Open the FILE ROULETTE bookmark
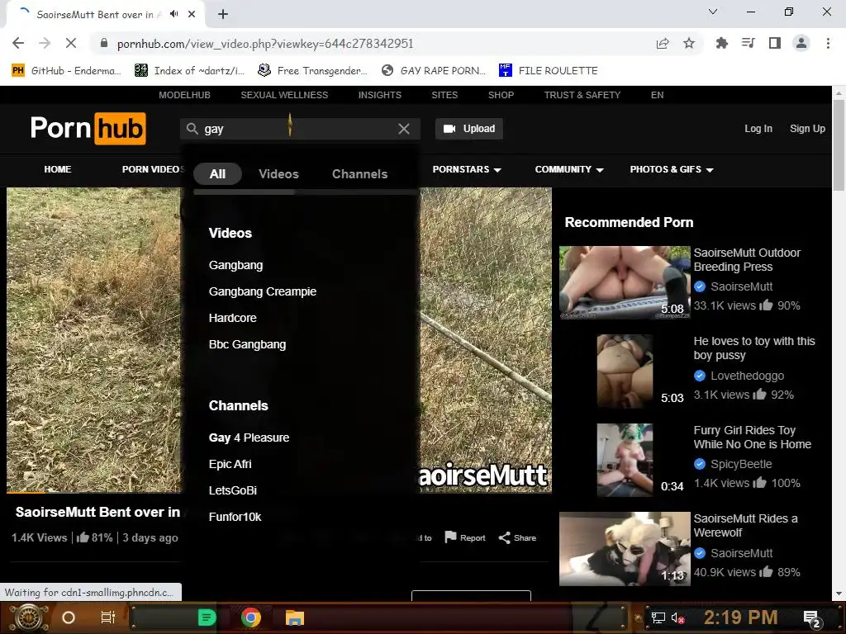Screen dimensions: 846x634 (549, 71)
